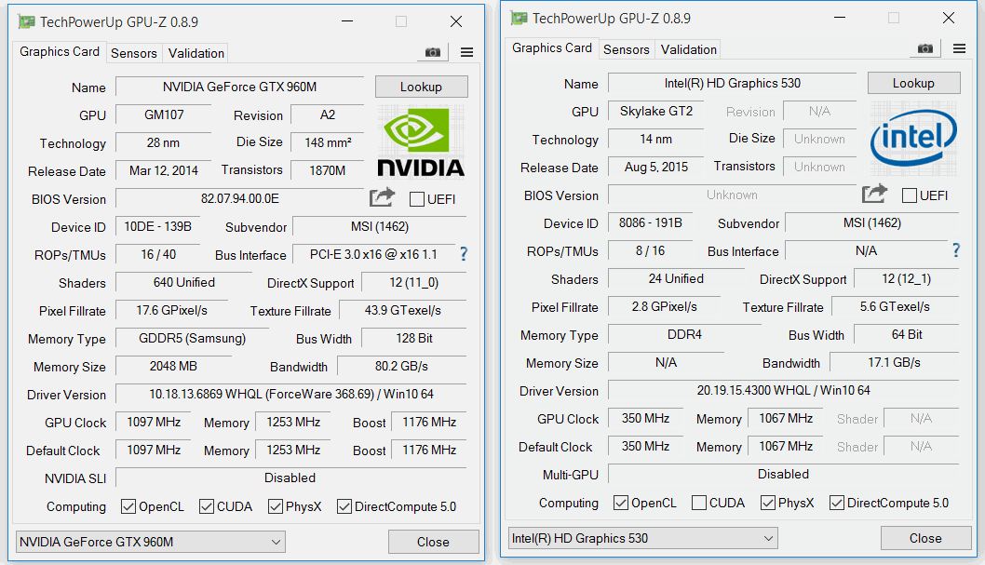This screenshot has width=985, height=565.
Task: Click the Memory Size value 2048 MB
Action: 173,366
